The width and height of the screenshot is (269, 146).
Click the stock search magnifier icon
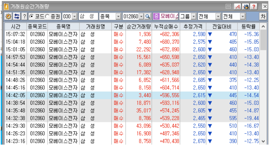147,16
